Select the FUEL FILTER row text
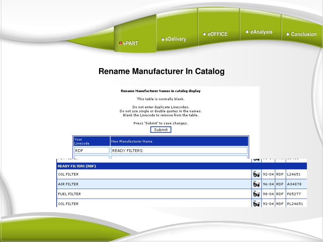This screenshot has width=323, height=242. (x=69, y=194)
